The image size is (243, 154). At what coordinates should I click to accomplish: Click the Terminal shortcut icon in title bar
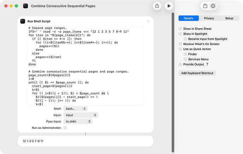pos(26,6)
